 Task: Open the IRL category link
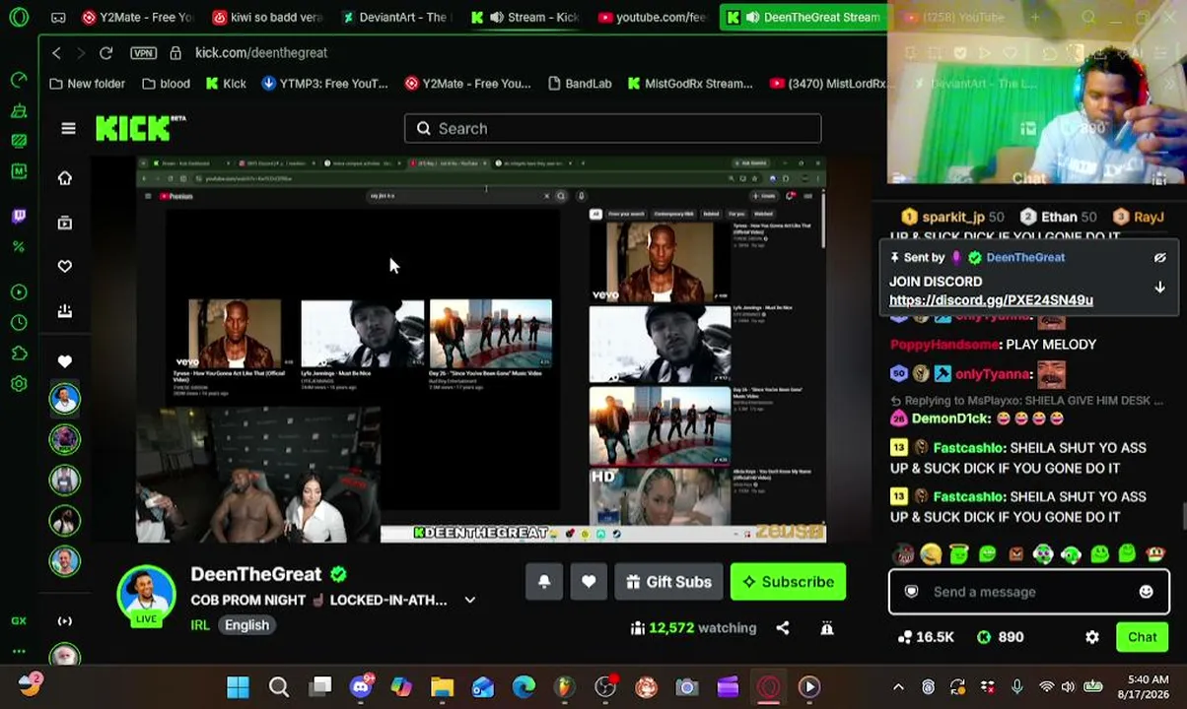[199, 625]
